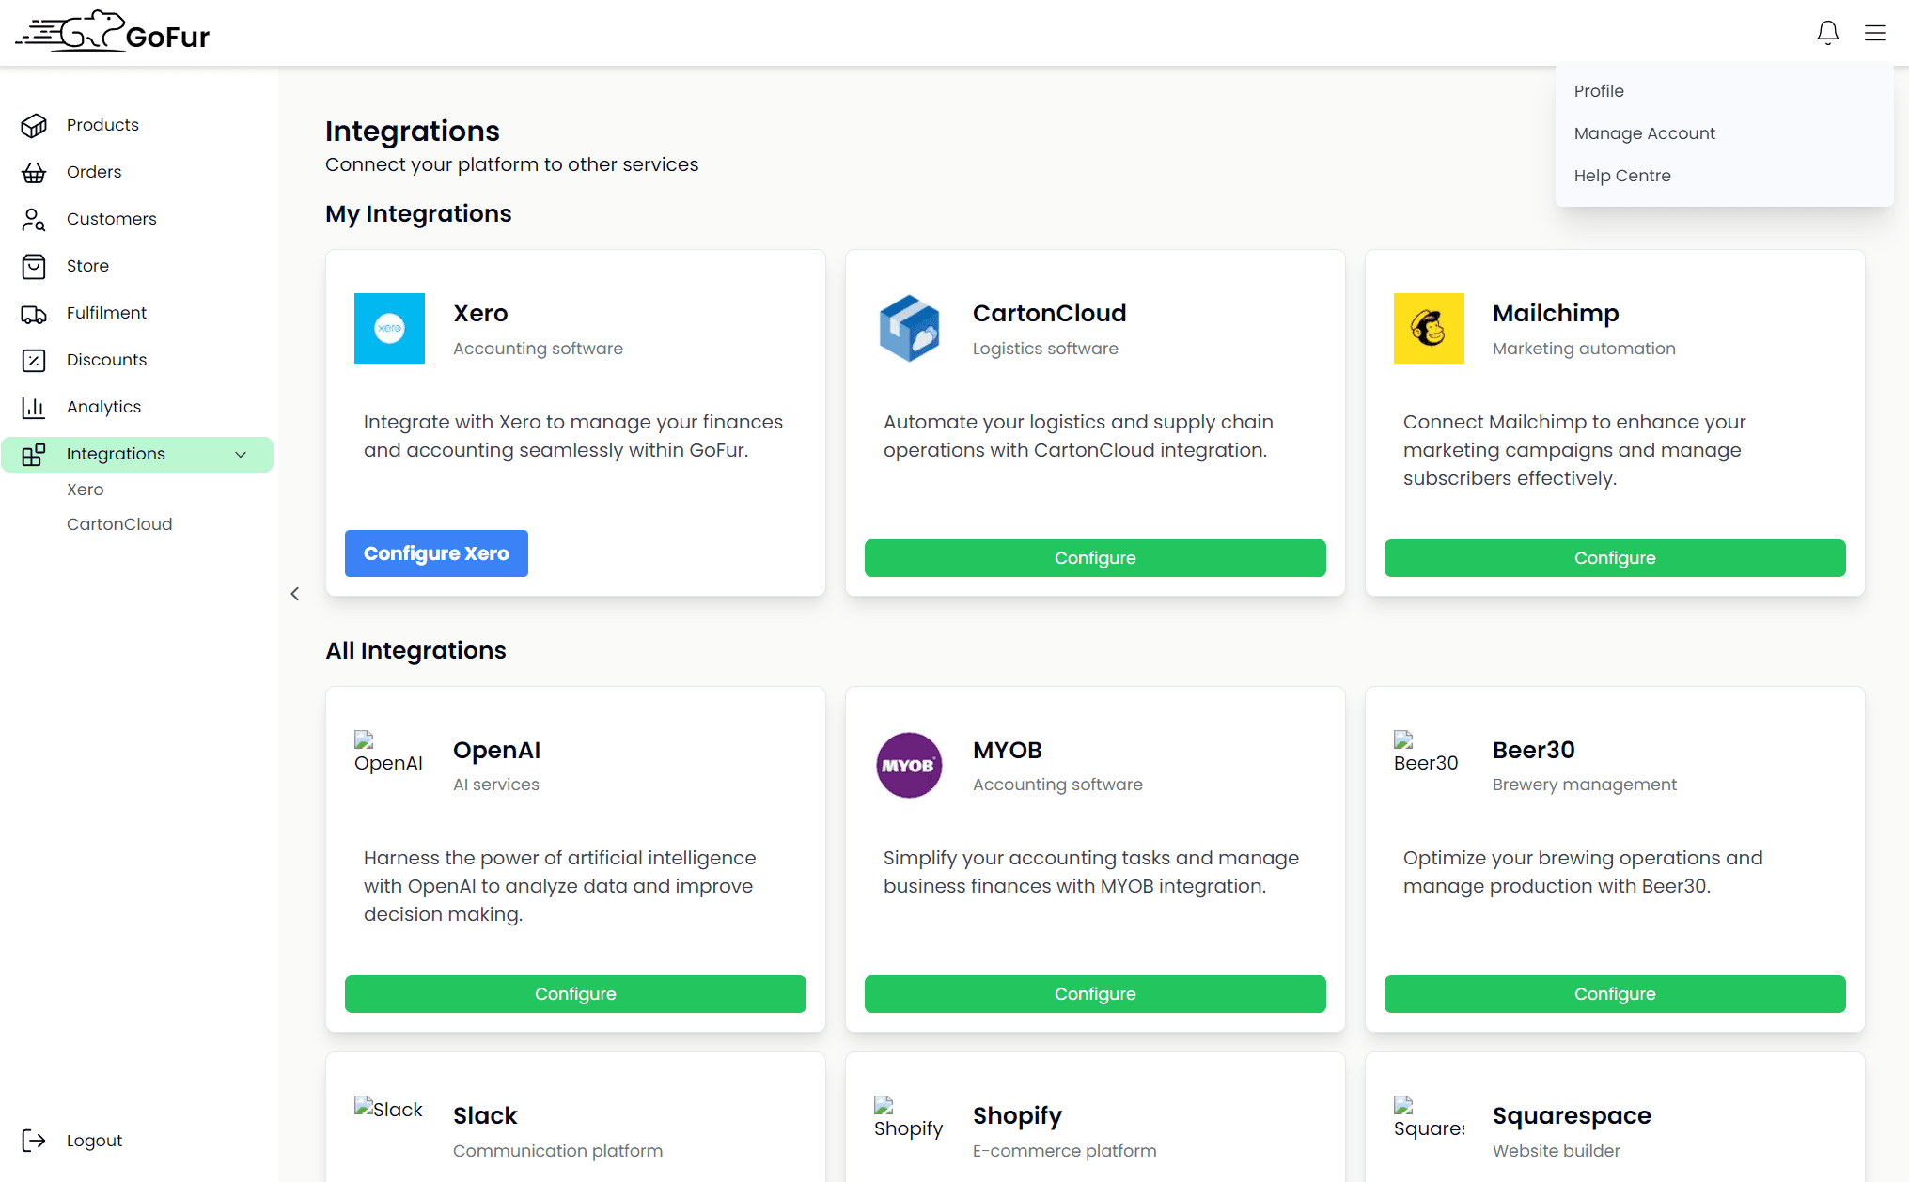Click the My Integrations heading
Viewport: 1909px width, 1182px height.
(418, 214)
